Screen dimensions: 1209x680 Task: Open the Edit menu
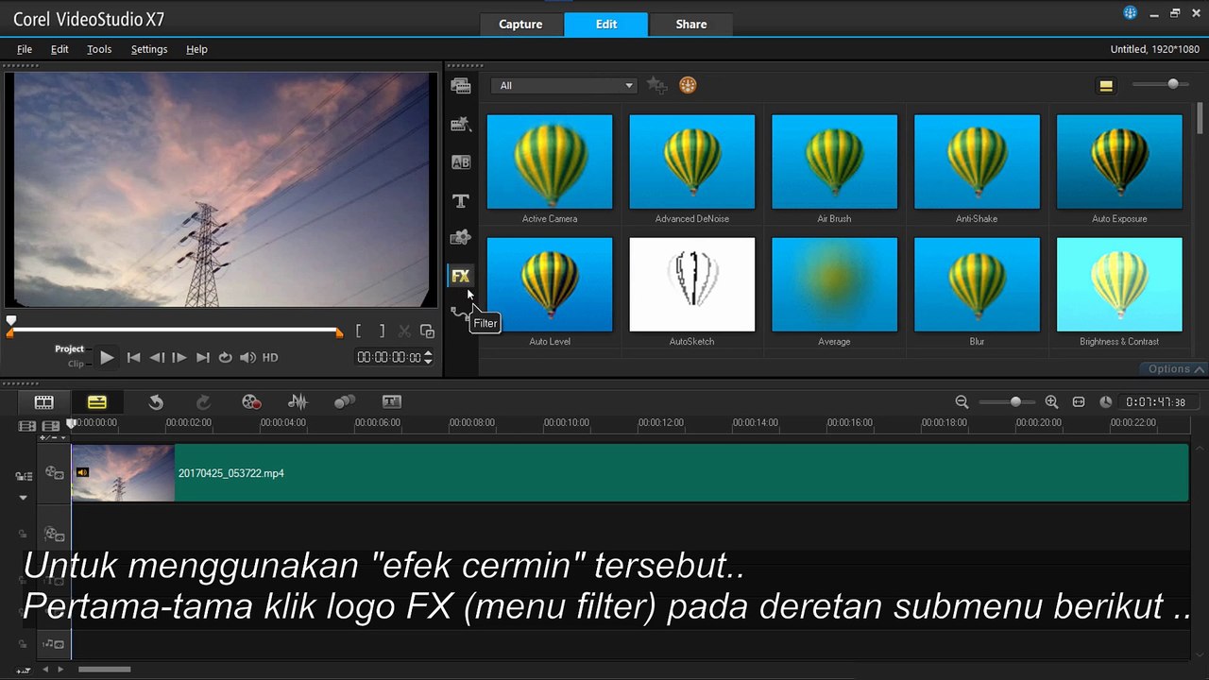[60, 49]
